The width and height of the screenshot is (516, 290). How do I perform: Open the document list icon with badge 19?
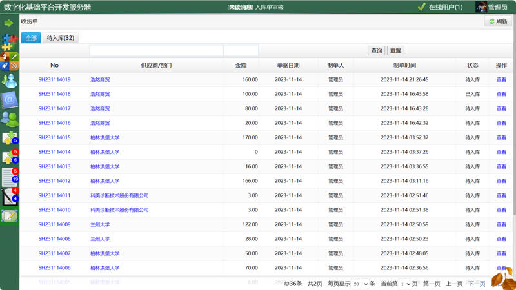coord(9,177)
